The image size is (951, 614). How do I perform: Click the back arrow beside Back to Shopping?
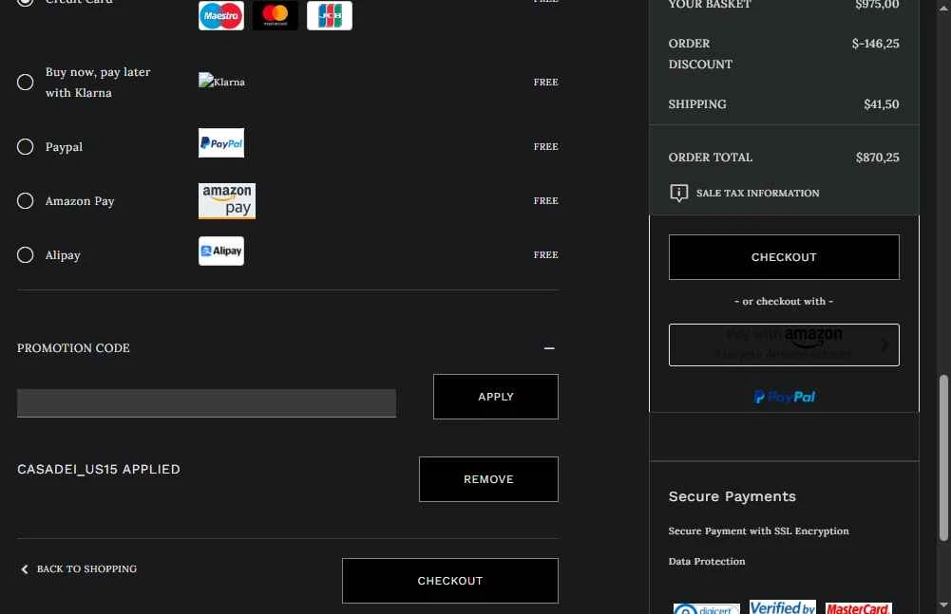click(x=25, y=569)
